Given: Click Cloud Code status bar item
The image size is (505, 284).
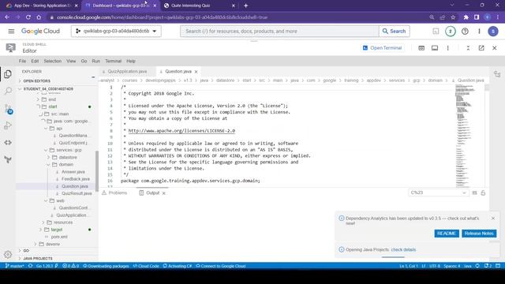Looking at the screenshot, I should coord(146,266).
